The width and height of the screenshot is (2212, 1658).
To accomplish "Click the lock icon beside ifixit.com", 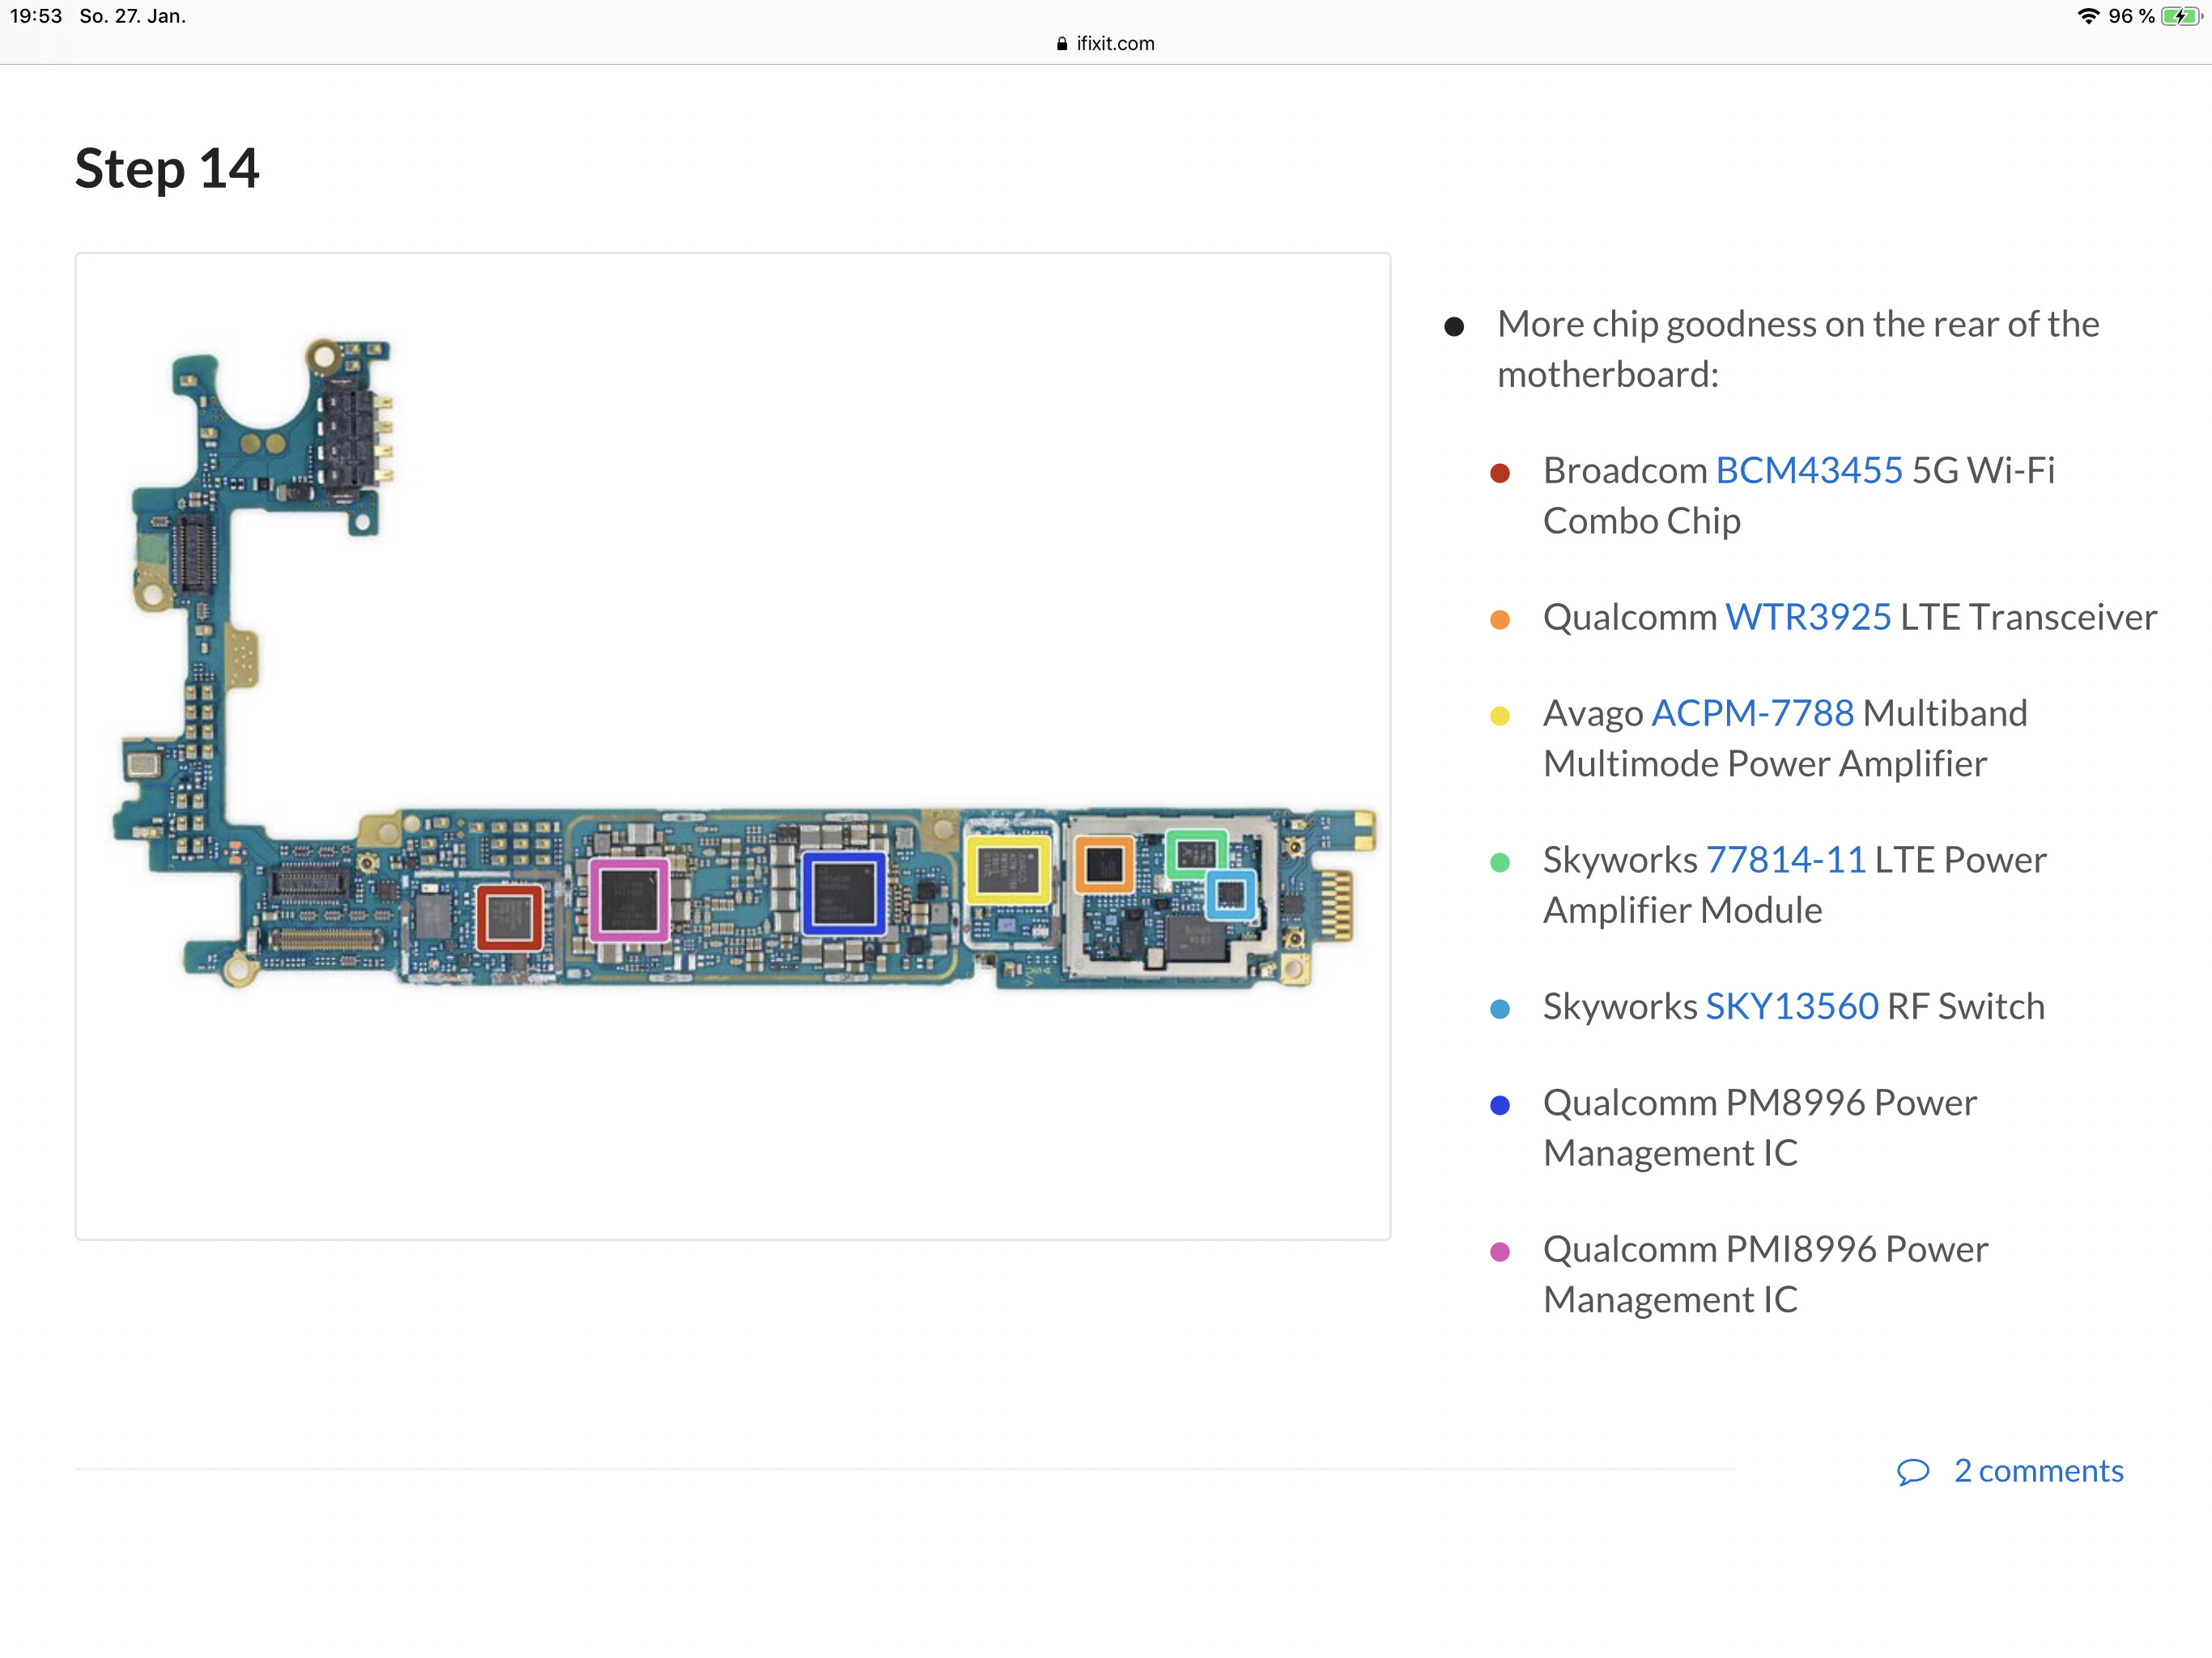I will click(x=1062, y=43).
